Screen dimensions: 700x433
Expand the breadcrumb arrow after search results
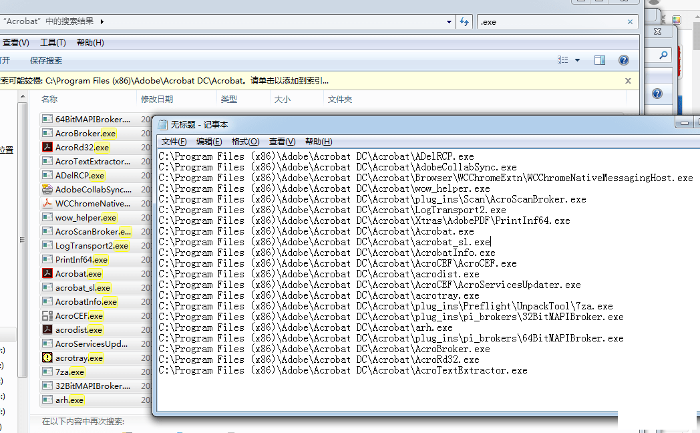point(102,21)
